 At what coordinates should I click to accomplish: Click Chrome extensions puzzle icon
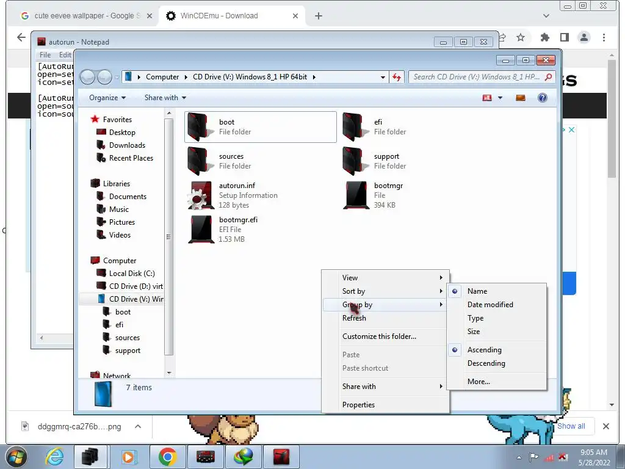pyautogui.click(x=544, y=37)
